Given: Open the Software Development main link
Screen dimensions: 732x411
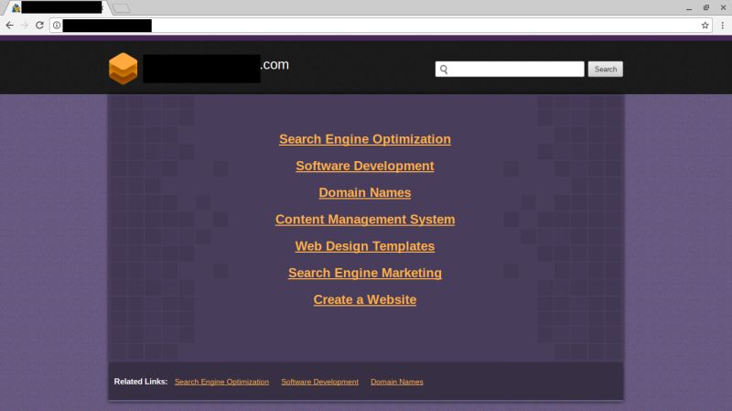Looking at the screenshot, I should coord(365,166).
